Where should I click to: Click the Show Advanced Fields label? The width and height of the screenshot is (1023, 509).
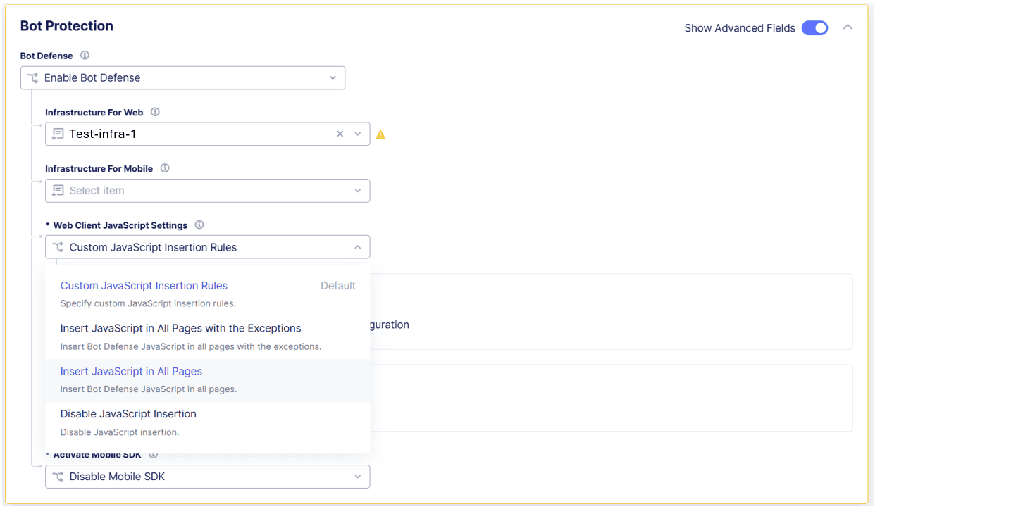[739, 28]
